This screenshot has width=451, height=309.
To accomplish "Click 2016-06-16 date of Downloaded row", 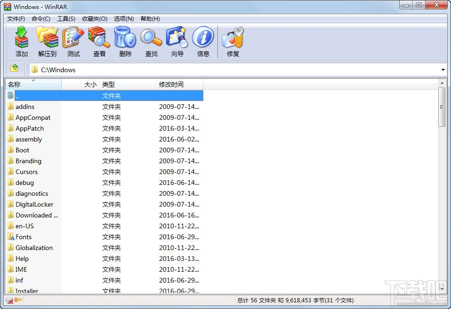I will point(179,215).
